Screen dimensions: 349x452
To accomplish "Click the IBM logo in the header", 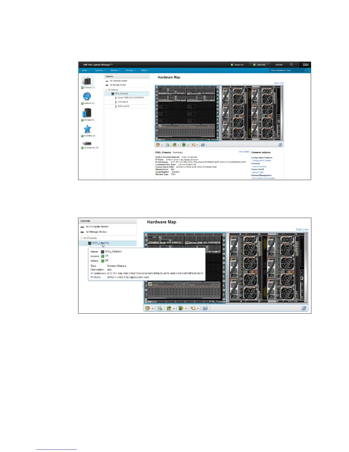I will point(306,65).
